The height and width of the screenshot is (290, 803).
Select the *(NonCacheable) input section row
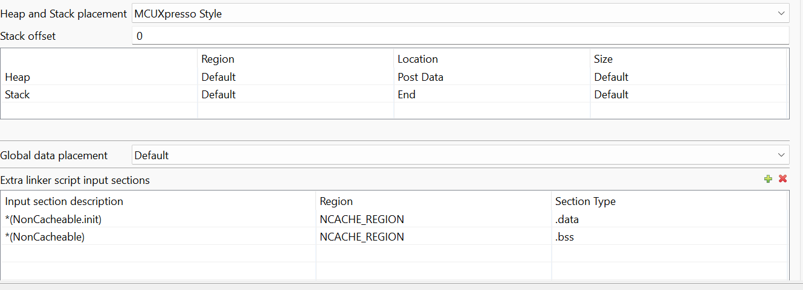(x=45, y=237)
